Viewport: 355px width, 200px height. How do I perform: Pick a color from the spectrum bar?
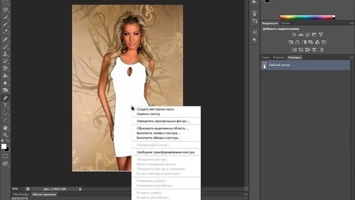(x=307, y=17)
